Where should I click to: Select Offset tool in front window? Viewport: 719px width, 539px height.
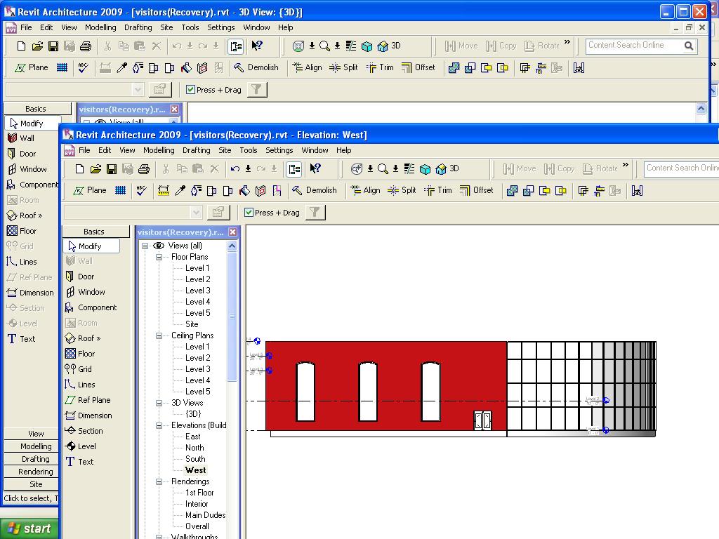click(x=477, y=190)
